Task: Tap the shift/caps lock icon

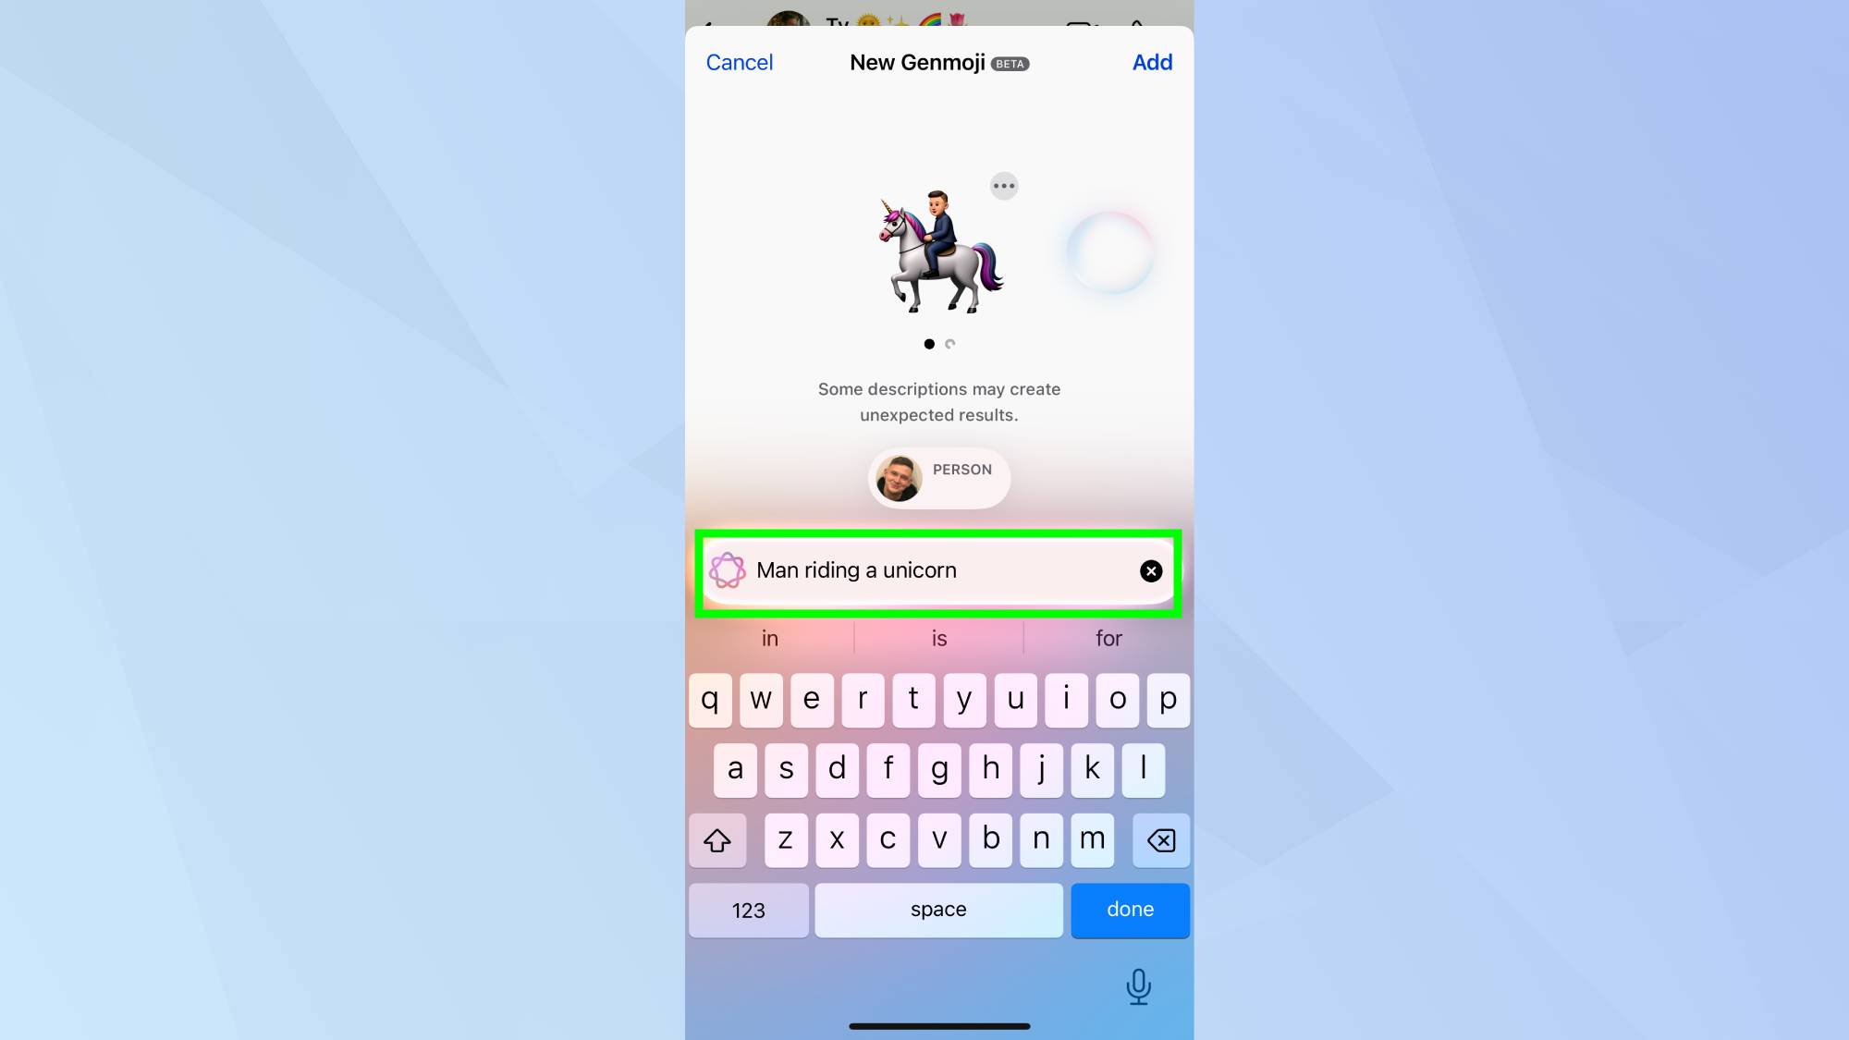Action: click(x=717, y=838)
